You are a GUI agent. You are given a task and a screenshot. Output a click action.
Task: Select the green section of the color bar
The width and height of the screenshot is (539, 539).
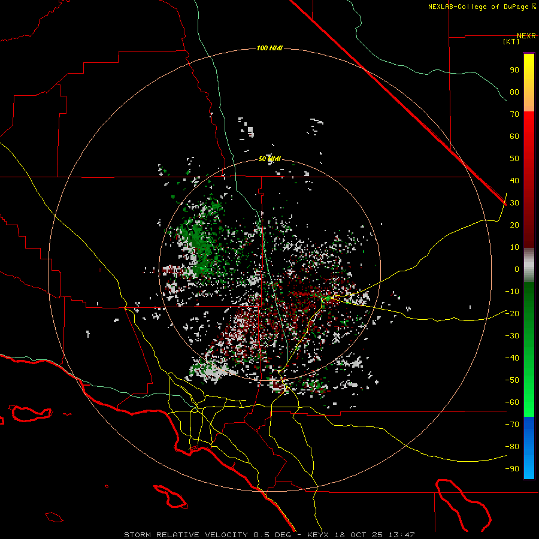[x=529, y=347]
